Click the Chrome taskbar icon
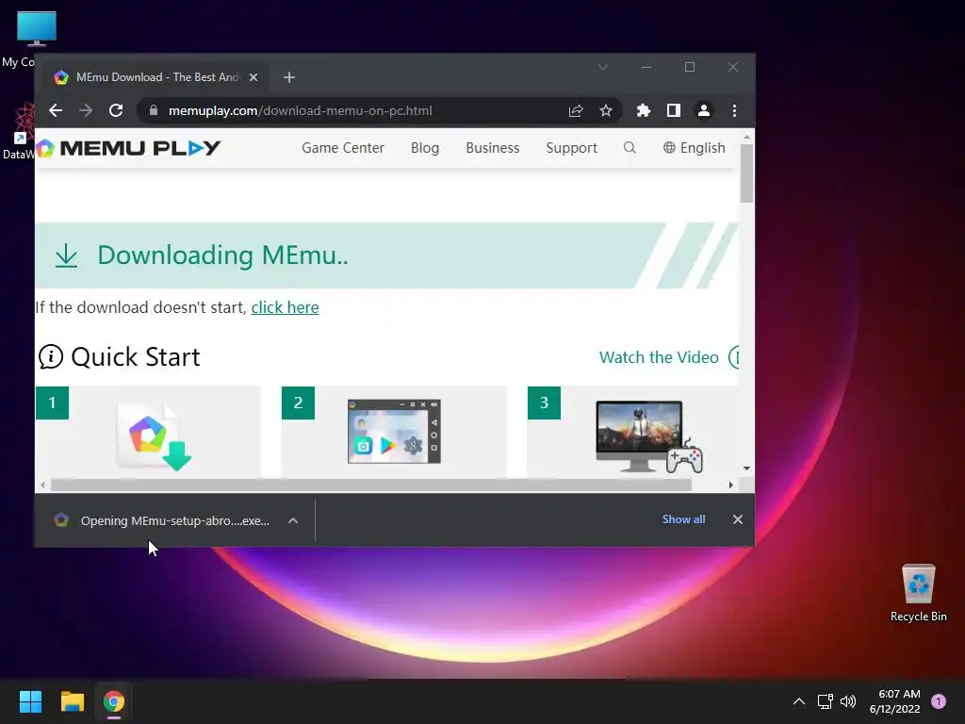Viewport: 965px width, 724px height. pyautogui.click(x=114, y=701)
